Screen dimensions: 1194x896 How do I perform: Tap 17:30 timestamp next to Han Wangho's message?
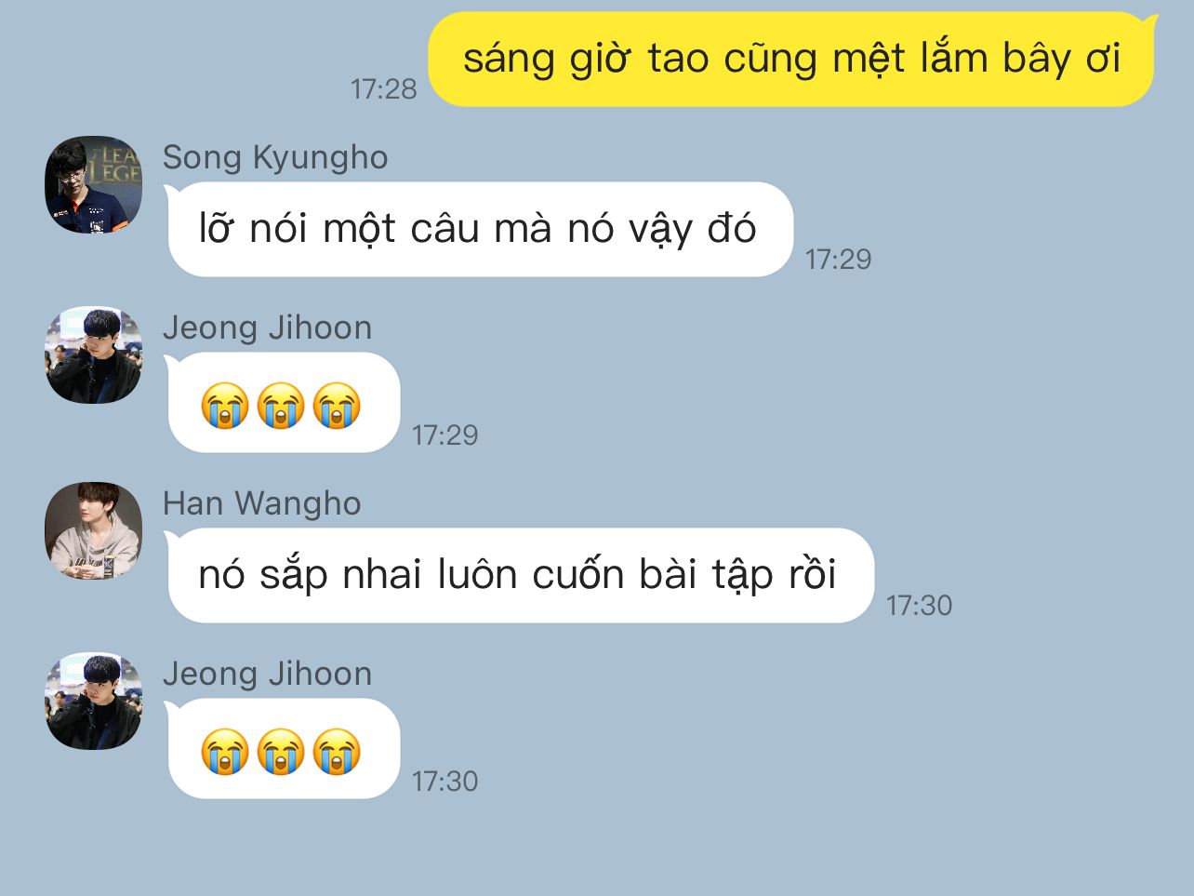(920, 606)
